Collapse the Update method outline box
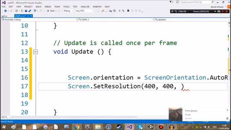The height and width of the screenshot is (130, 231). click(x=35, y=52)
